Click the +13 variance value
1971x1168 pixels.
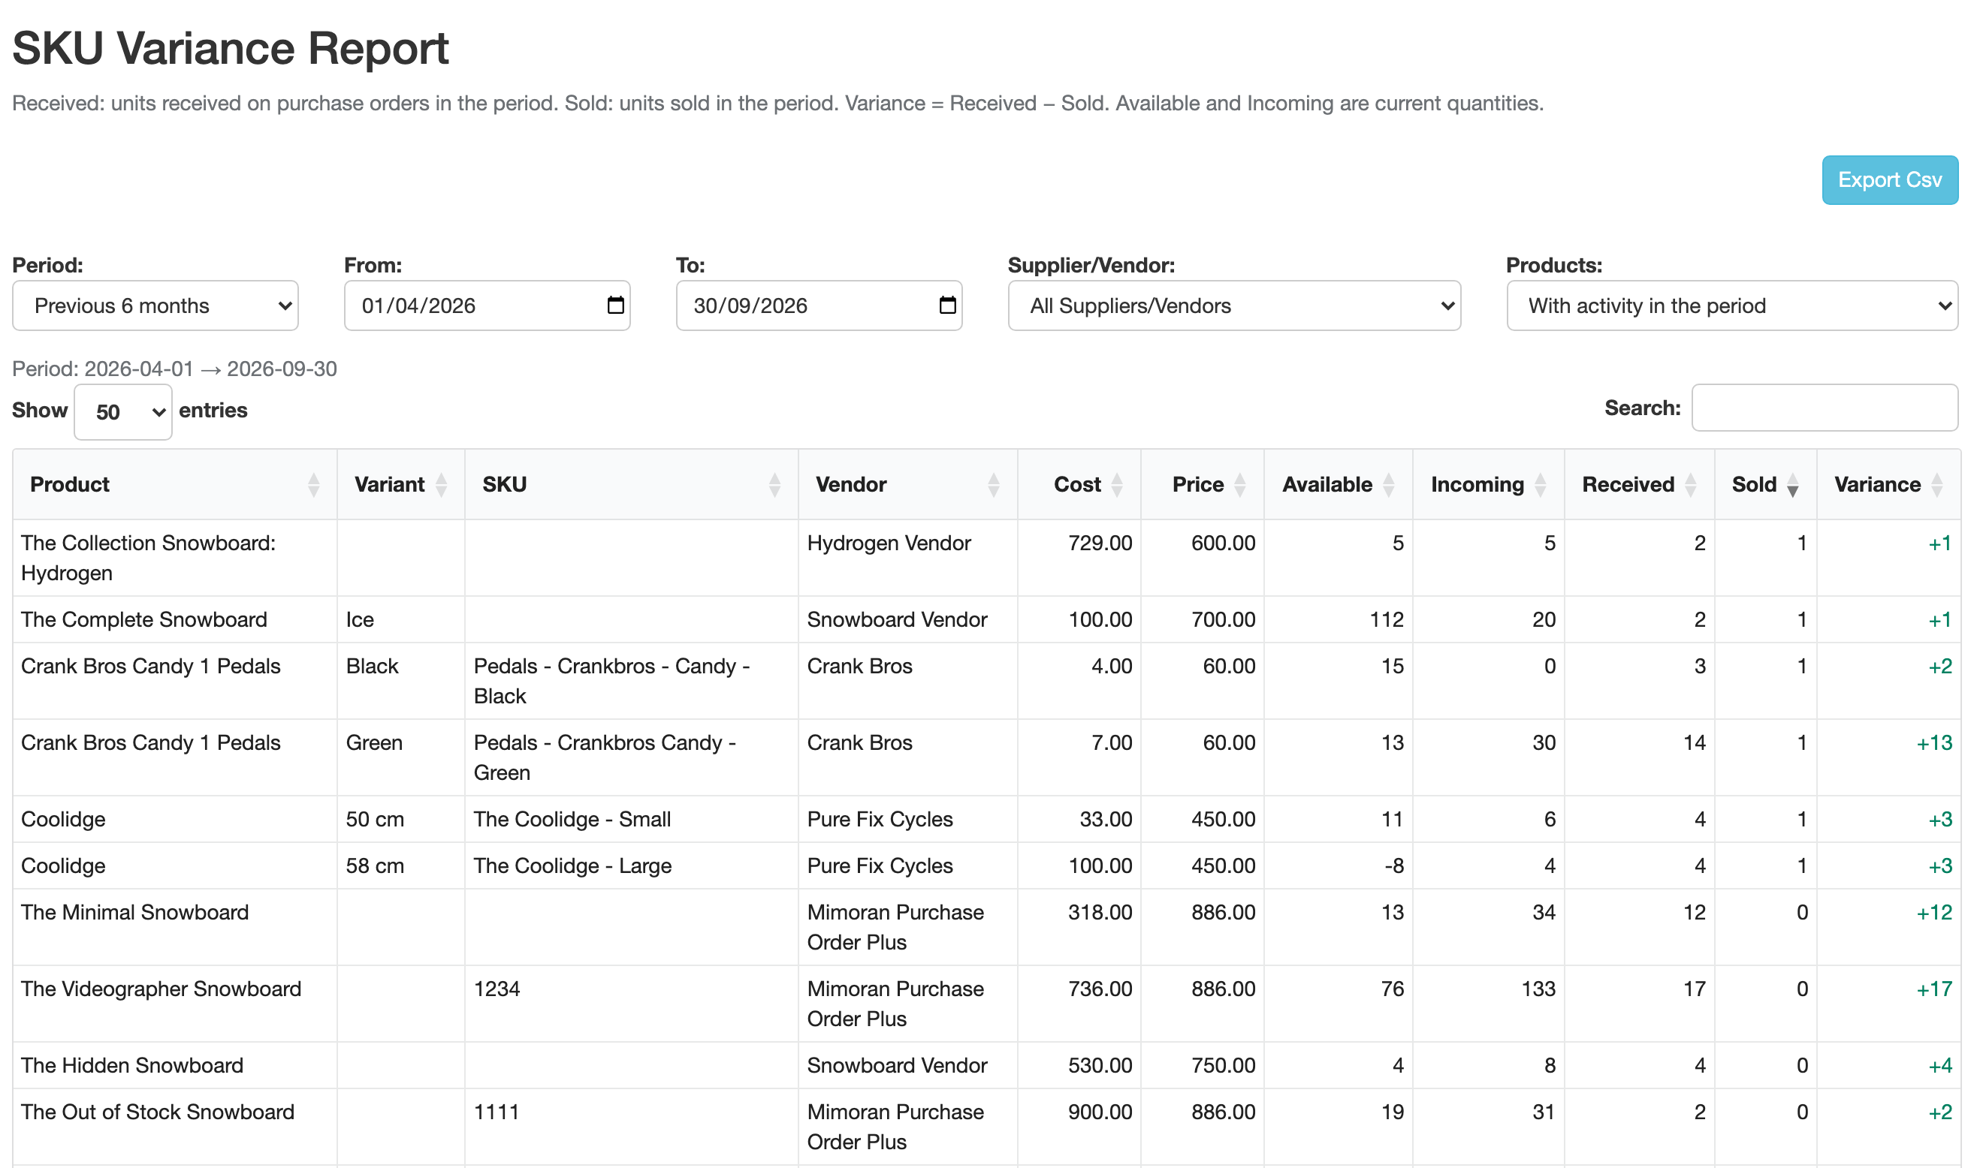pos(1933,742)
